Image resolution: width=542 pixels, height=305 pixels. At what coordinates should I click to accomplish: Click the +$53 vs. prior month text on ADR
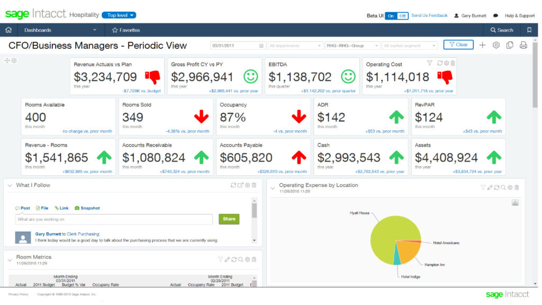click(x=384, y=131)
